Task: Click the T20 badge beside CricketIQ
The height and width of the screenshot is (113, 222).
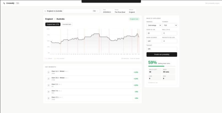Action: click(x=17, y=3)
